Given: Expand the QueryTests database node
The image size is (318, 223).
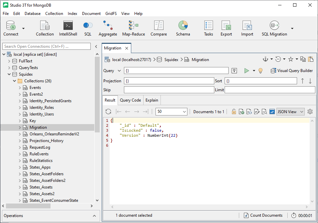Looking at the screenshot, I should coord(9,68).
